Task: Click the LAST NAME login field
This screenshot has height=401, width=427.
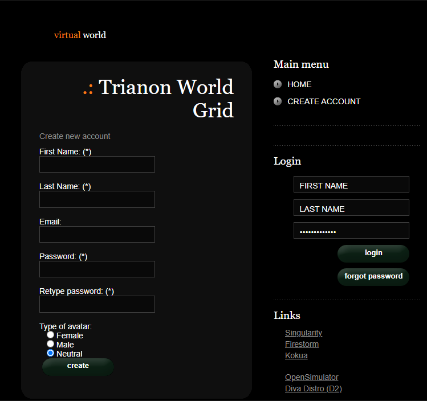Action: [x=351, y=207]
